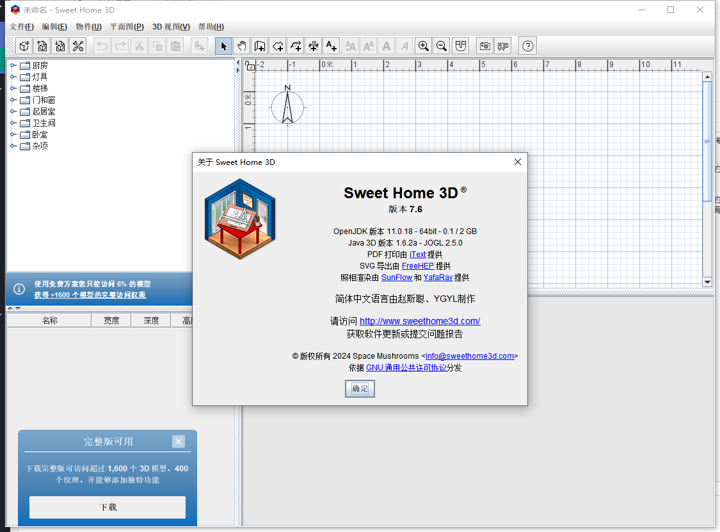Click 确定 button in About dialog

(x=360, y=389)
